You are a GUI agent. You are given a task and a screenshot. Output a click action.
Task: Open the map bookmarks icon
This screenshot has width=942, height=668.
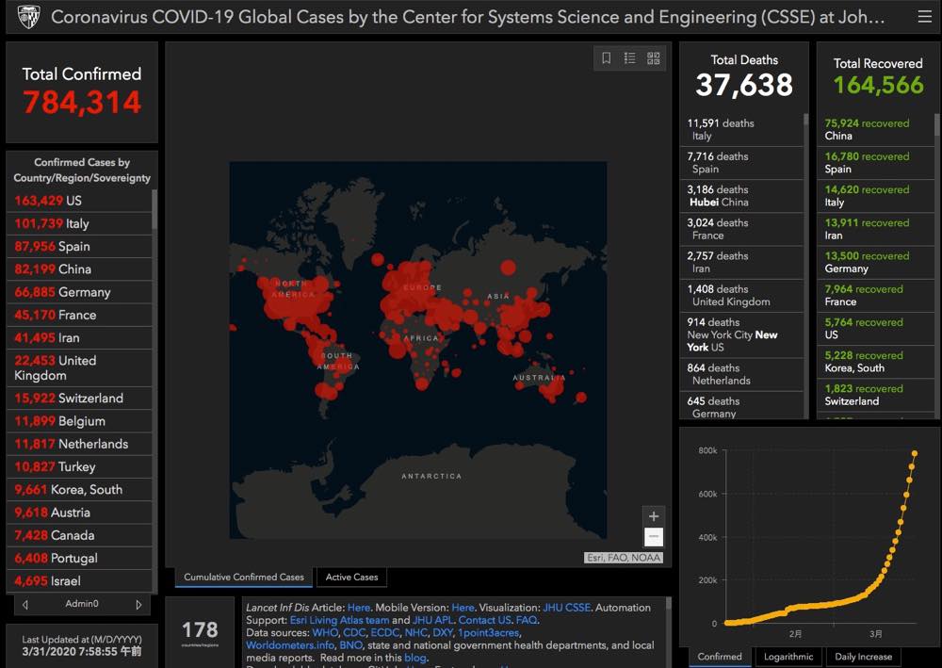pos(606,57)
